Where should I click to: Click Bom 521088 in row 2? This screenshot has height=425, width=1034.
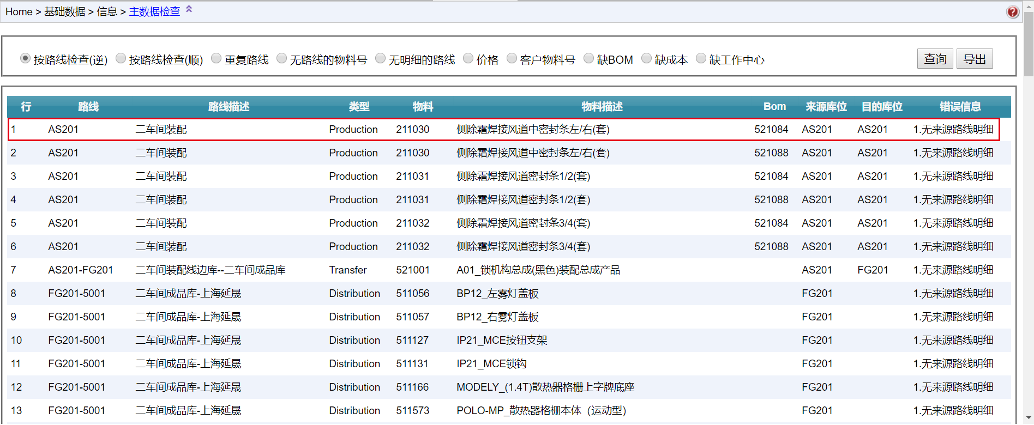pyautogui.click(x=771, y=153)
